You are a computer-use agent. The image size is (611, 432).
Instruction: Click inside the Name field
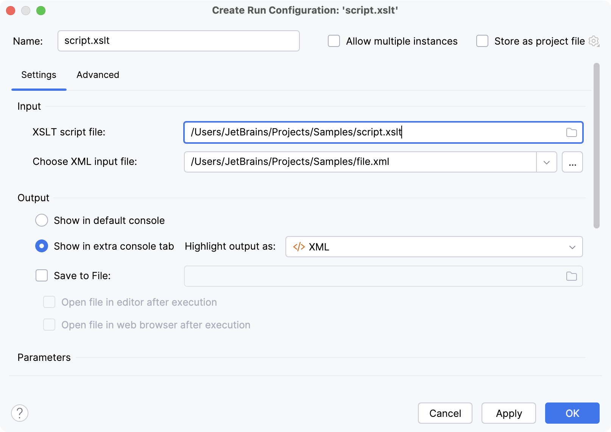[x=178, y=40]
